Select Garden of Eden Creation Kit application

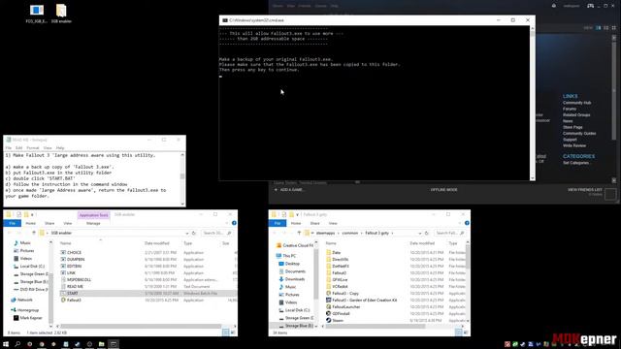(365, 300)
